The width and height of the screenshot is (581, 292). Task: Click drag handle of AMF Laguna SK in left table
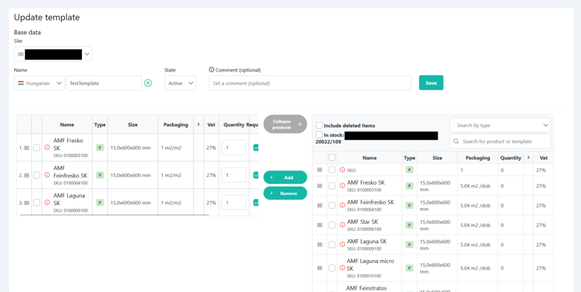point(27,202)
